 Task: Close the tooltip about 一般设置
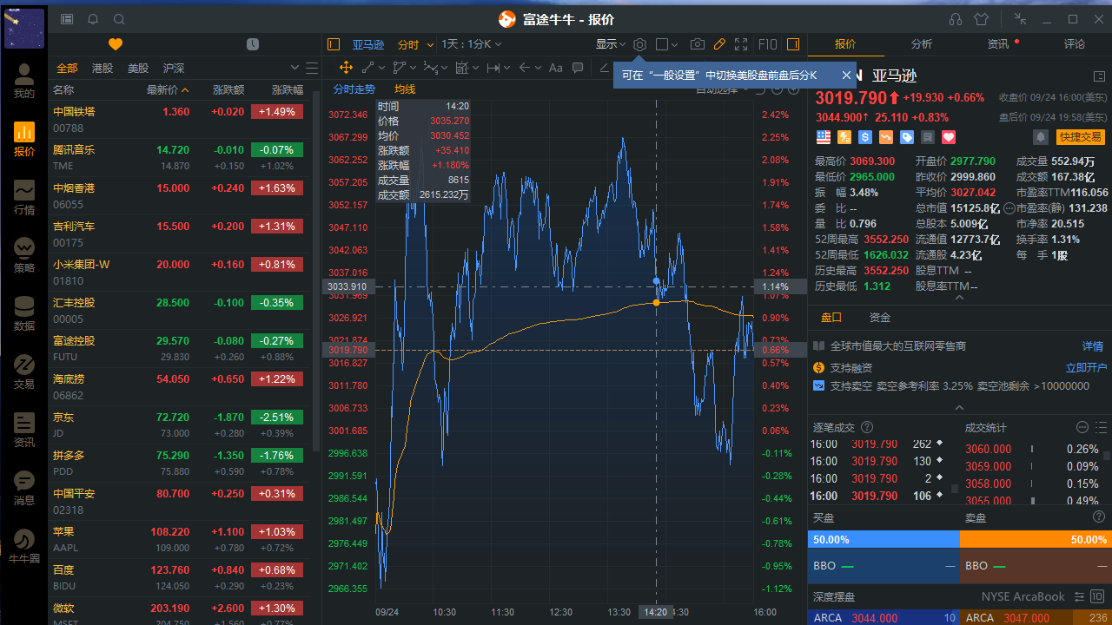click(x=846, y=75)
